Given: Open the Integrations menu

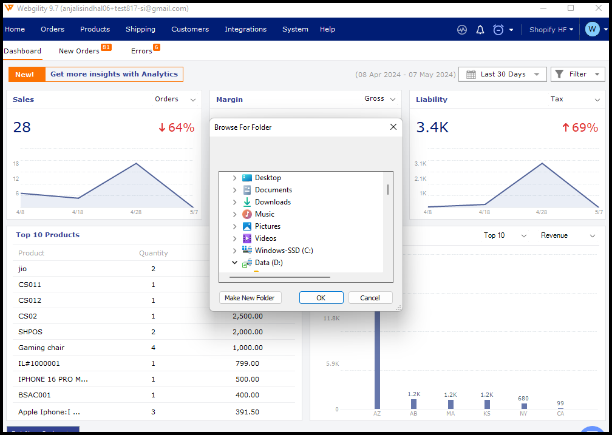Looking at the screenshot, I should (x=245, y=29).
